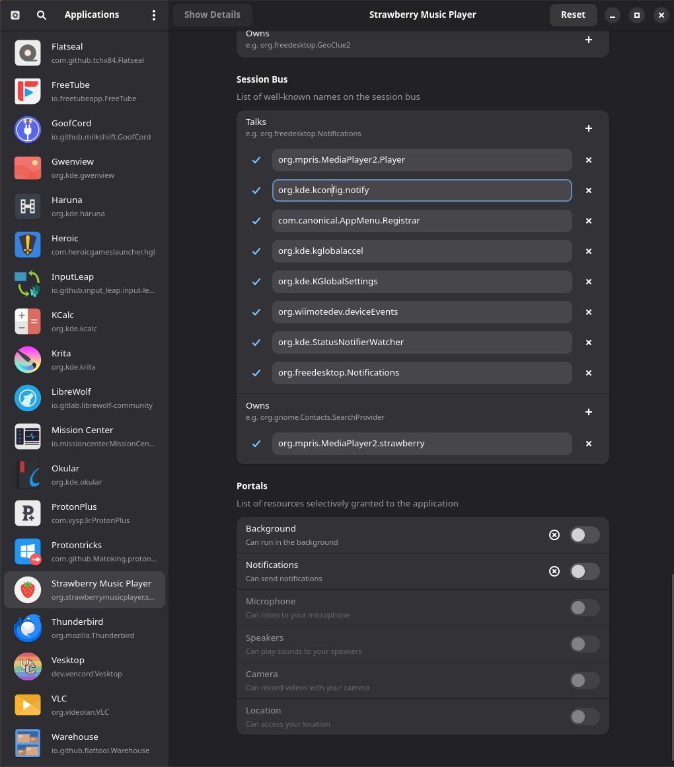Click the org.kde.KGlobalSettings text field

pyautogui.click(x=422, y=282)
